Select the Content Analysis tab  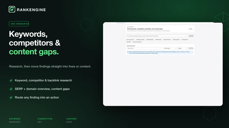pos(176,40)
